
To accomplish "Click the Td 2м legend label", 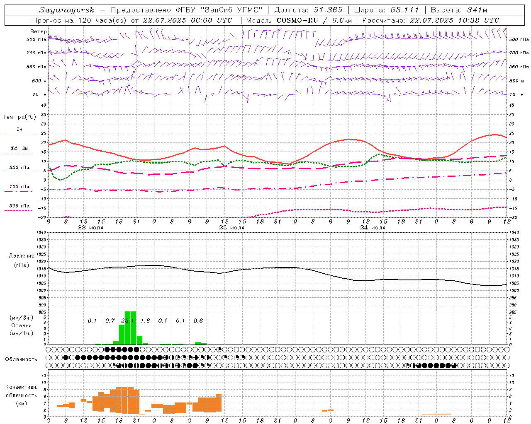I will point(19,148).
